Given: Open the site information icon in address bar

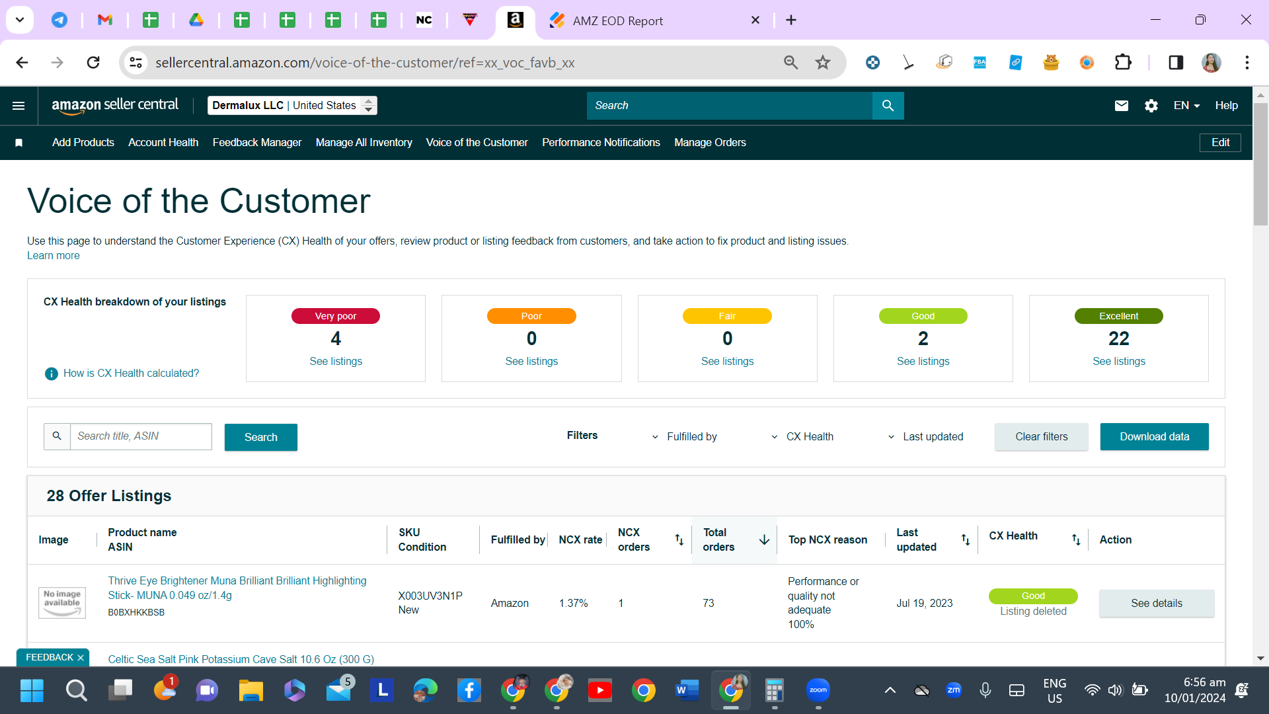Looking at the screenshot, I should pos(135,63).
